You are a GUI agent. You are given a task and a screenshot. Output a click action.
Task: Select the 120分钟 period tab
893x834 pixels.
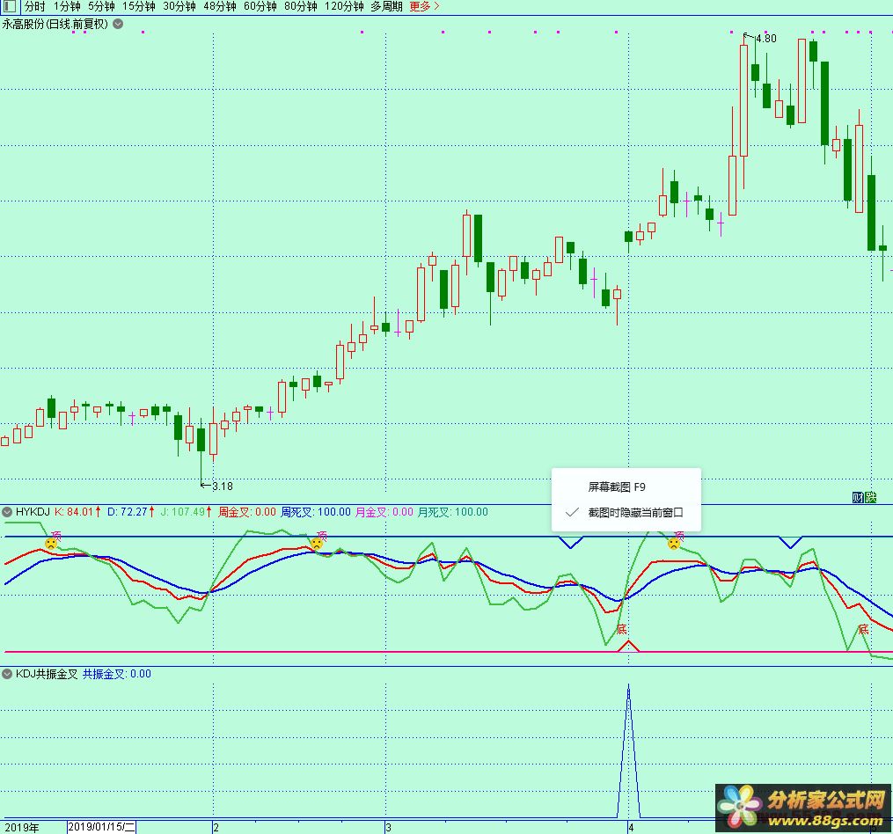click(343, 7)
